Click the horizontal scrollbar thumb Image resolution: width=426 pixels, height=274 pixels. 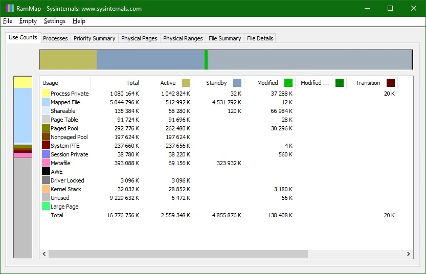(x=178, y=254)
